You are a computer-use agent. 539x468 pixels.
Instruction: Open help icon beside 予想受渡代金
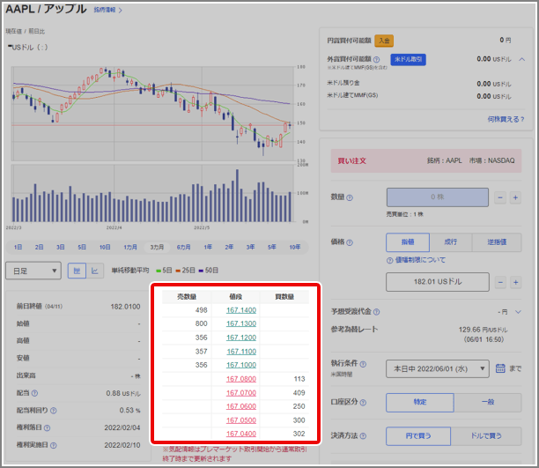376,312
